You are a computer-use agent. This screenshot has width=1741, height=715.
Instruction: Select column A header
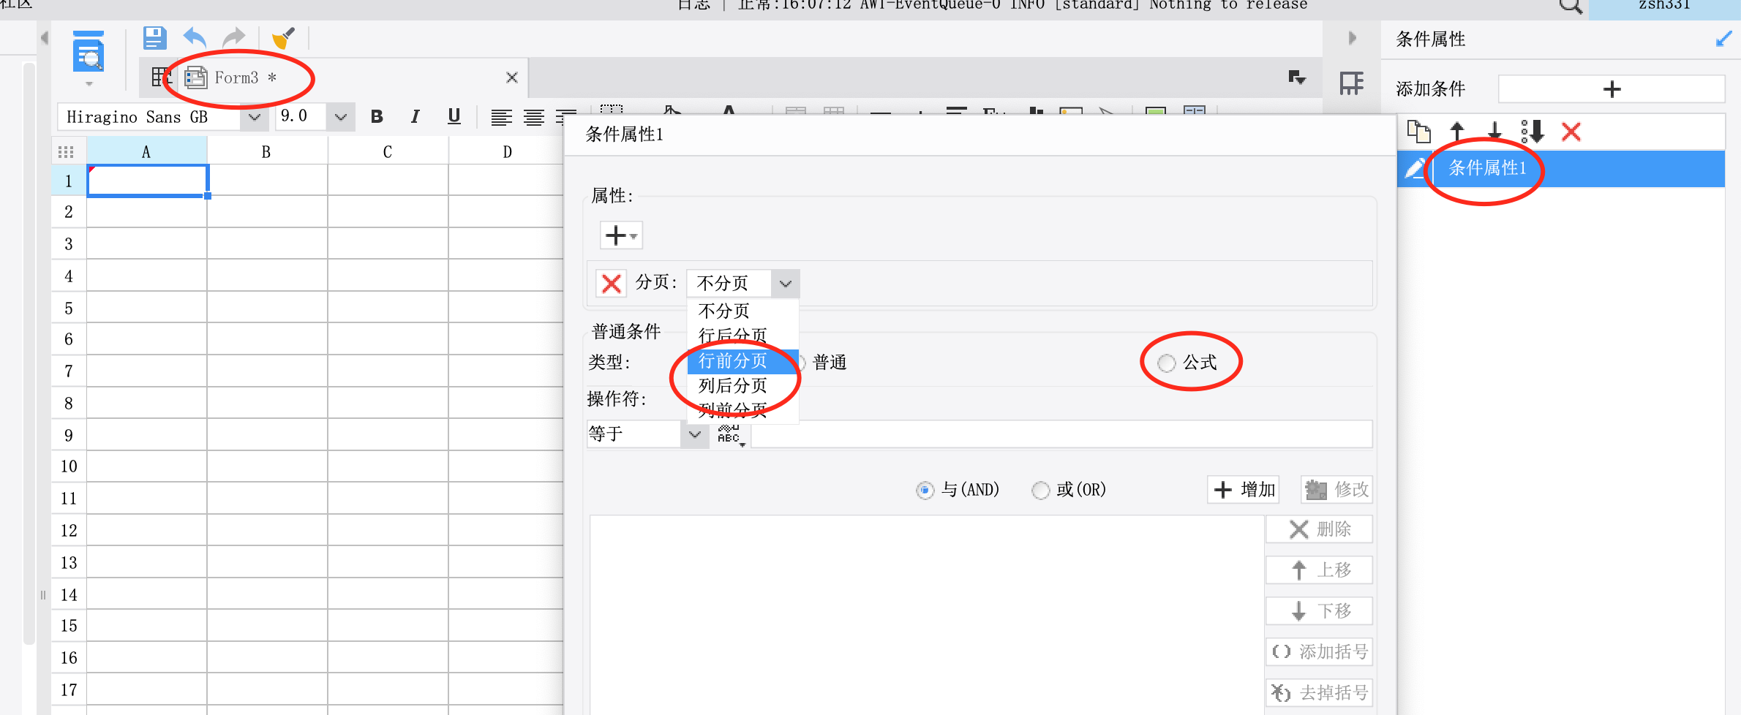(146, 152)
